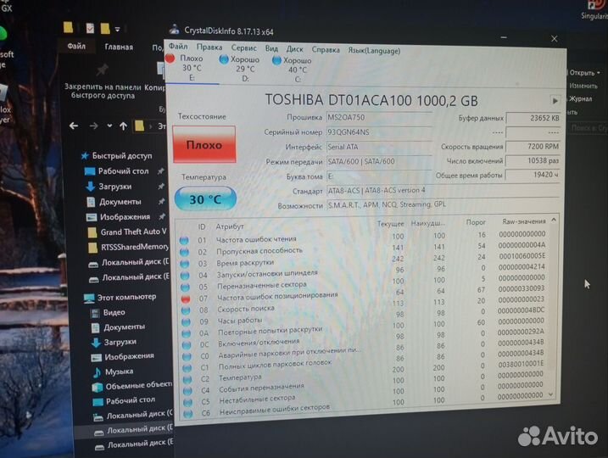Open Документы under Quick Access
The width and height of the screenshot is (608, 458).
point(114,202)
